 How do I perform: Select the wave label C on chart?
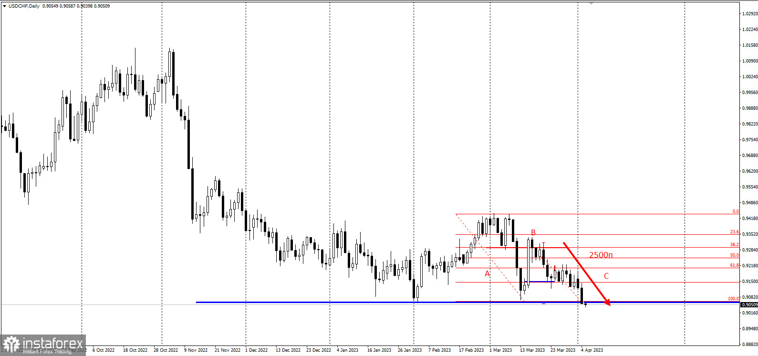[x=606, y=276]
